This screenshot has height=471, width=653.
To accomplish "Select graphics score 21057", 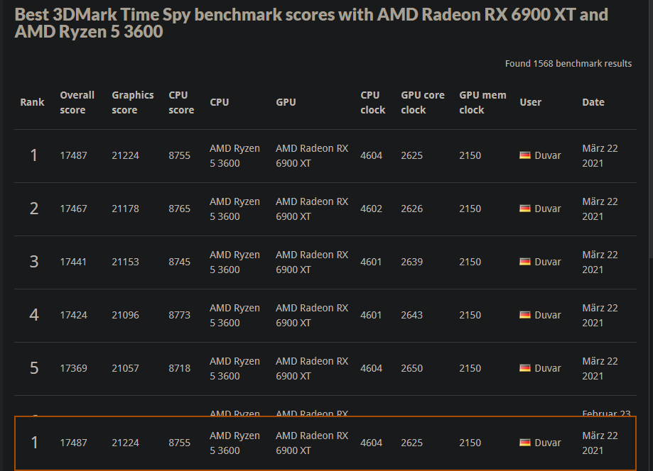I will point(125,368).
